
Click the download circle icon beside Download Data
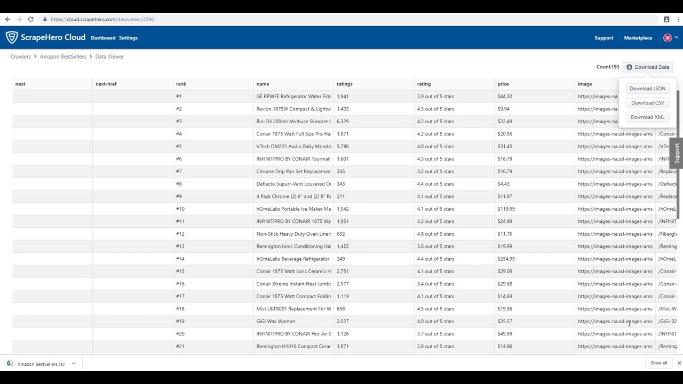tap(629, 67)
